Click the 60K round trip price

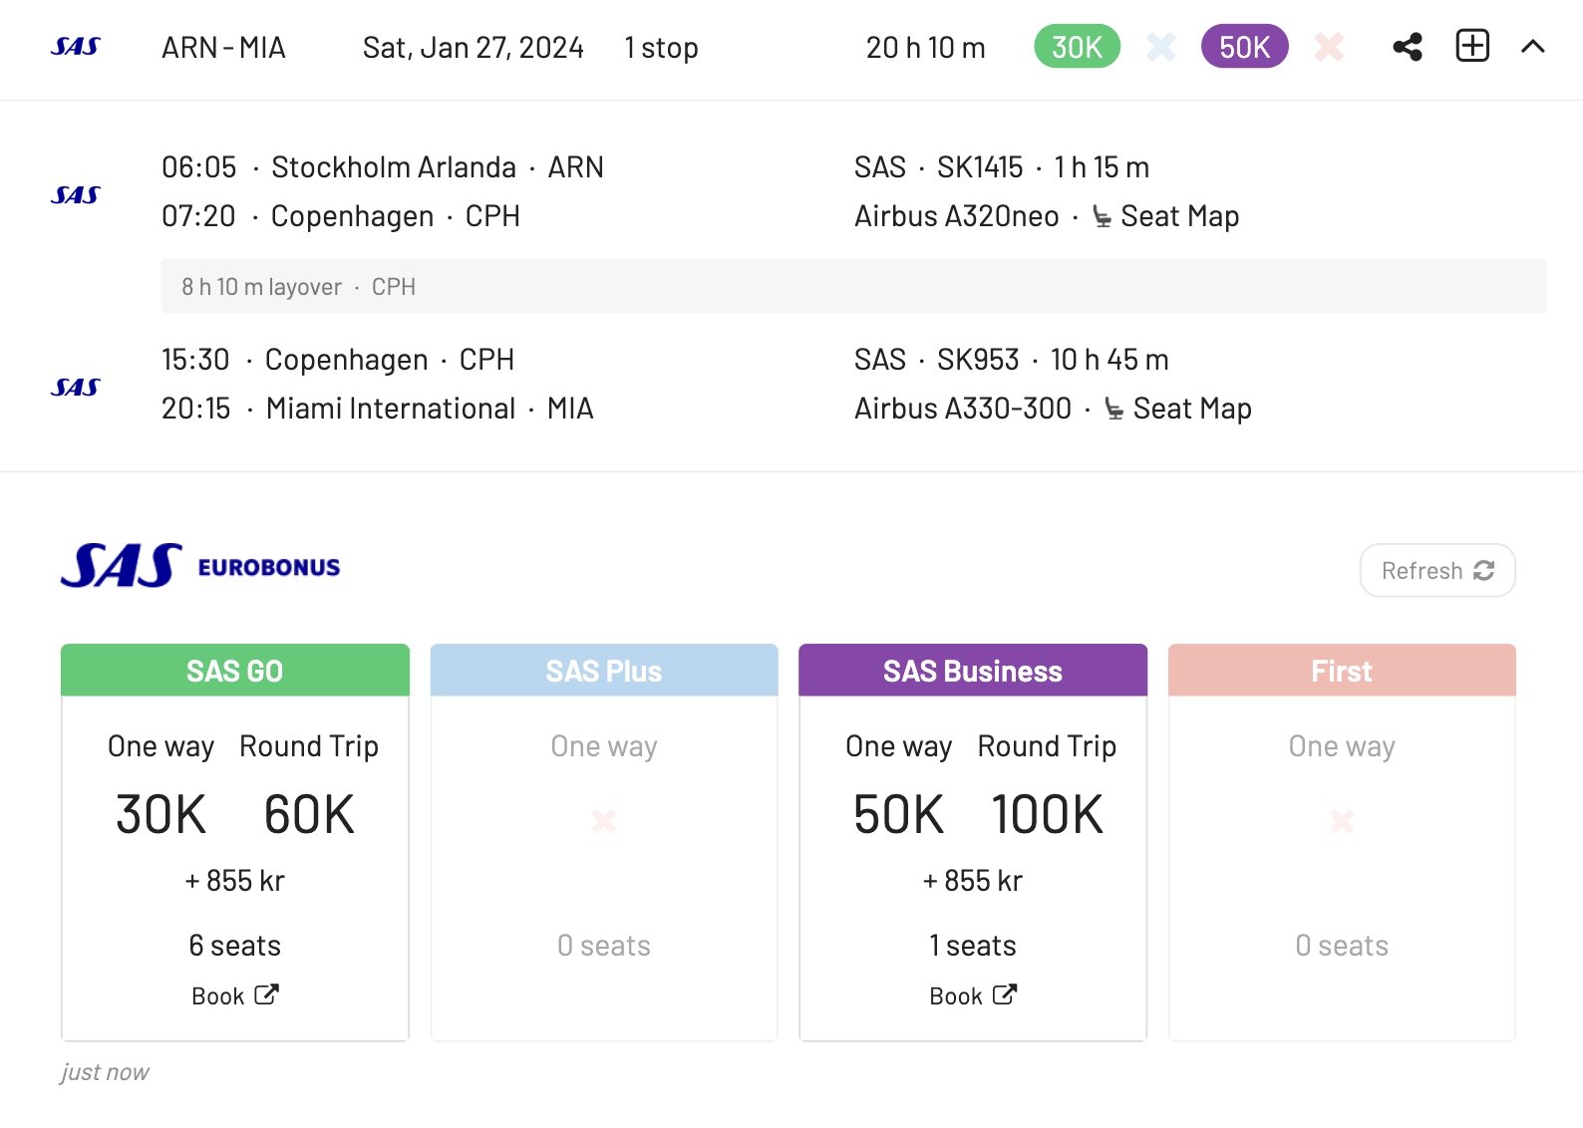pos(309,814)
